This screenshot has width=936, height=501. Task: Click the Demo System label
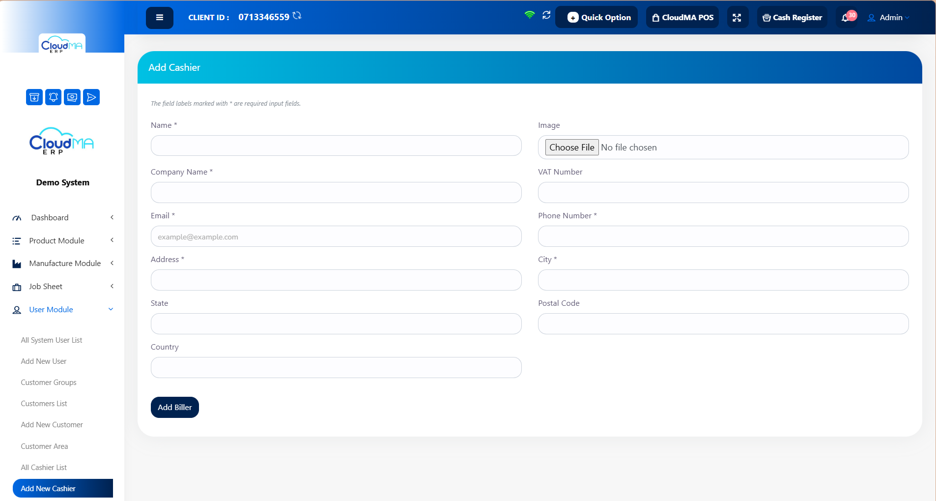[63, 182]
